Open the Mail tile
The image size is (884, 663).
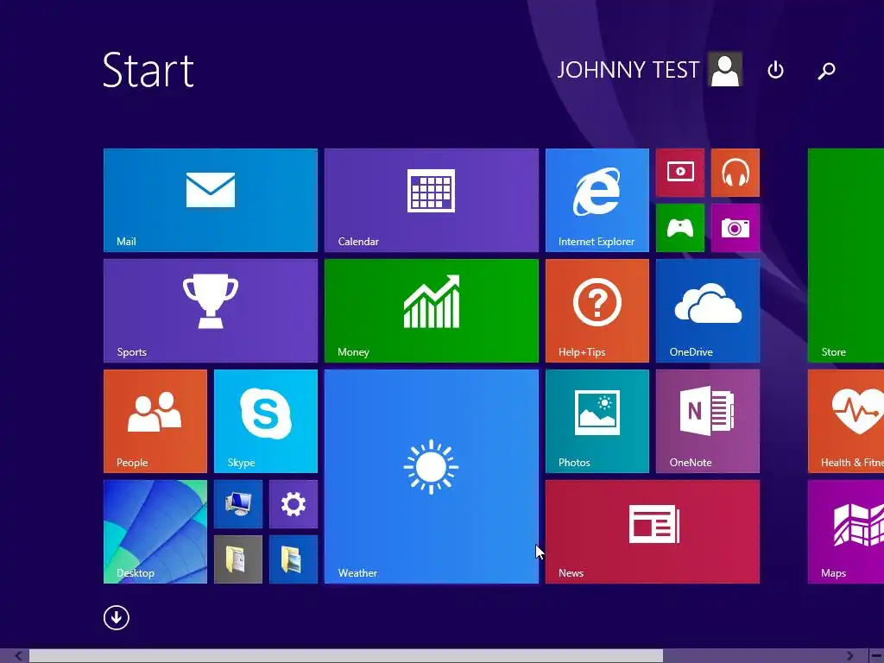point(211,200)
